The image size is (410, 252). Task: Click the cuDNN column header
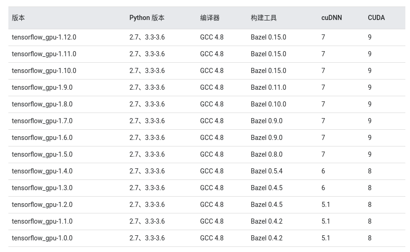tap(331, 18)
